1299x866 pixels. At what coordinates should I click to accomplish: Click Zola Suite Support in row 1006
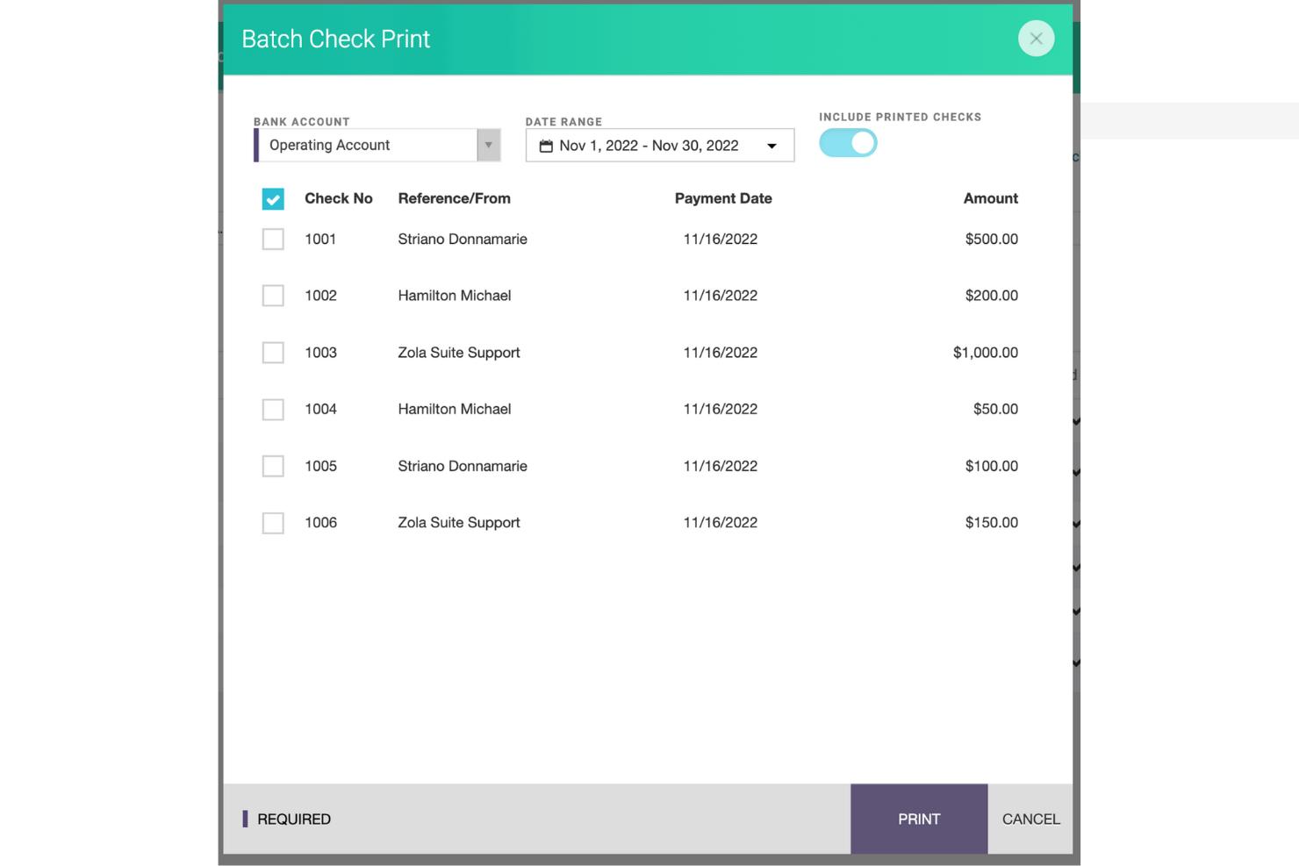[x=459, y=522]
